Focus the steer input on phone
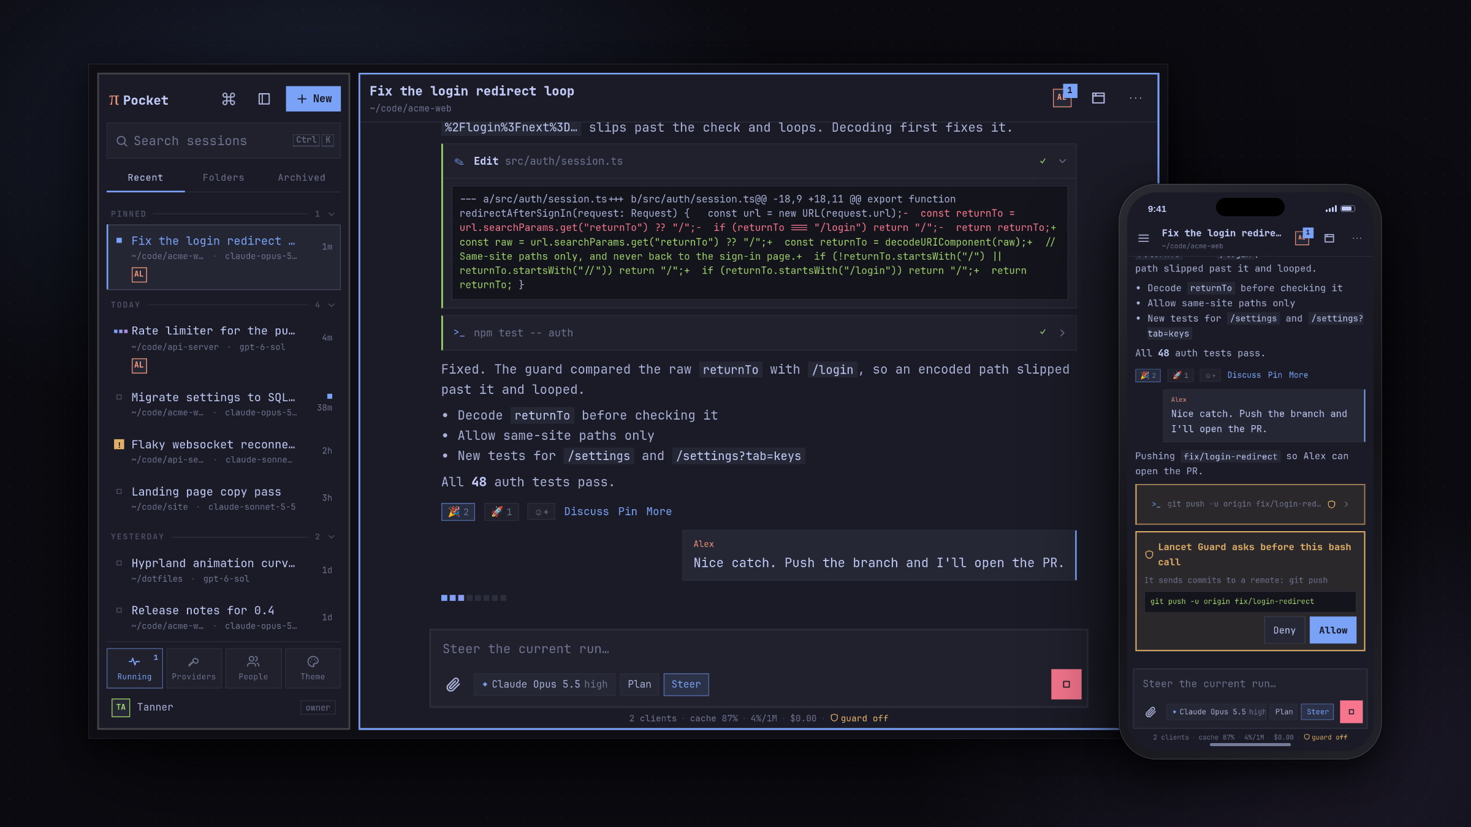Image resolution: width=1471 pixels, height=827 pixels. (1250, 684)
